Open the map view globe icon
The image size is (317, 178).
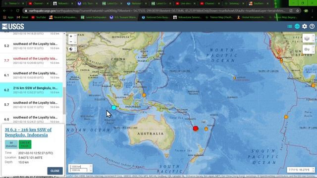coord(297,26)
